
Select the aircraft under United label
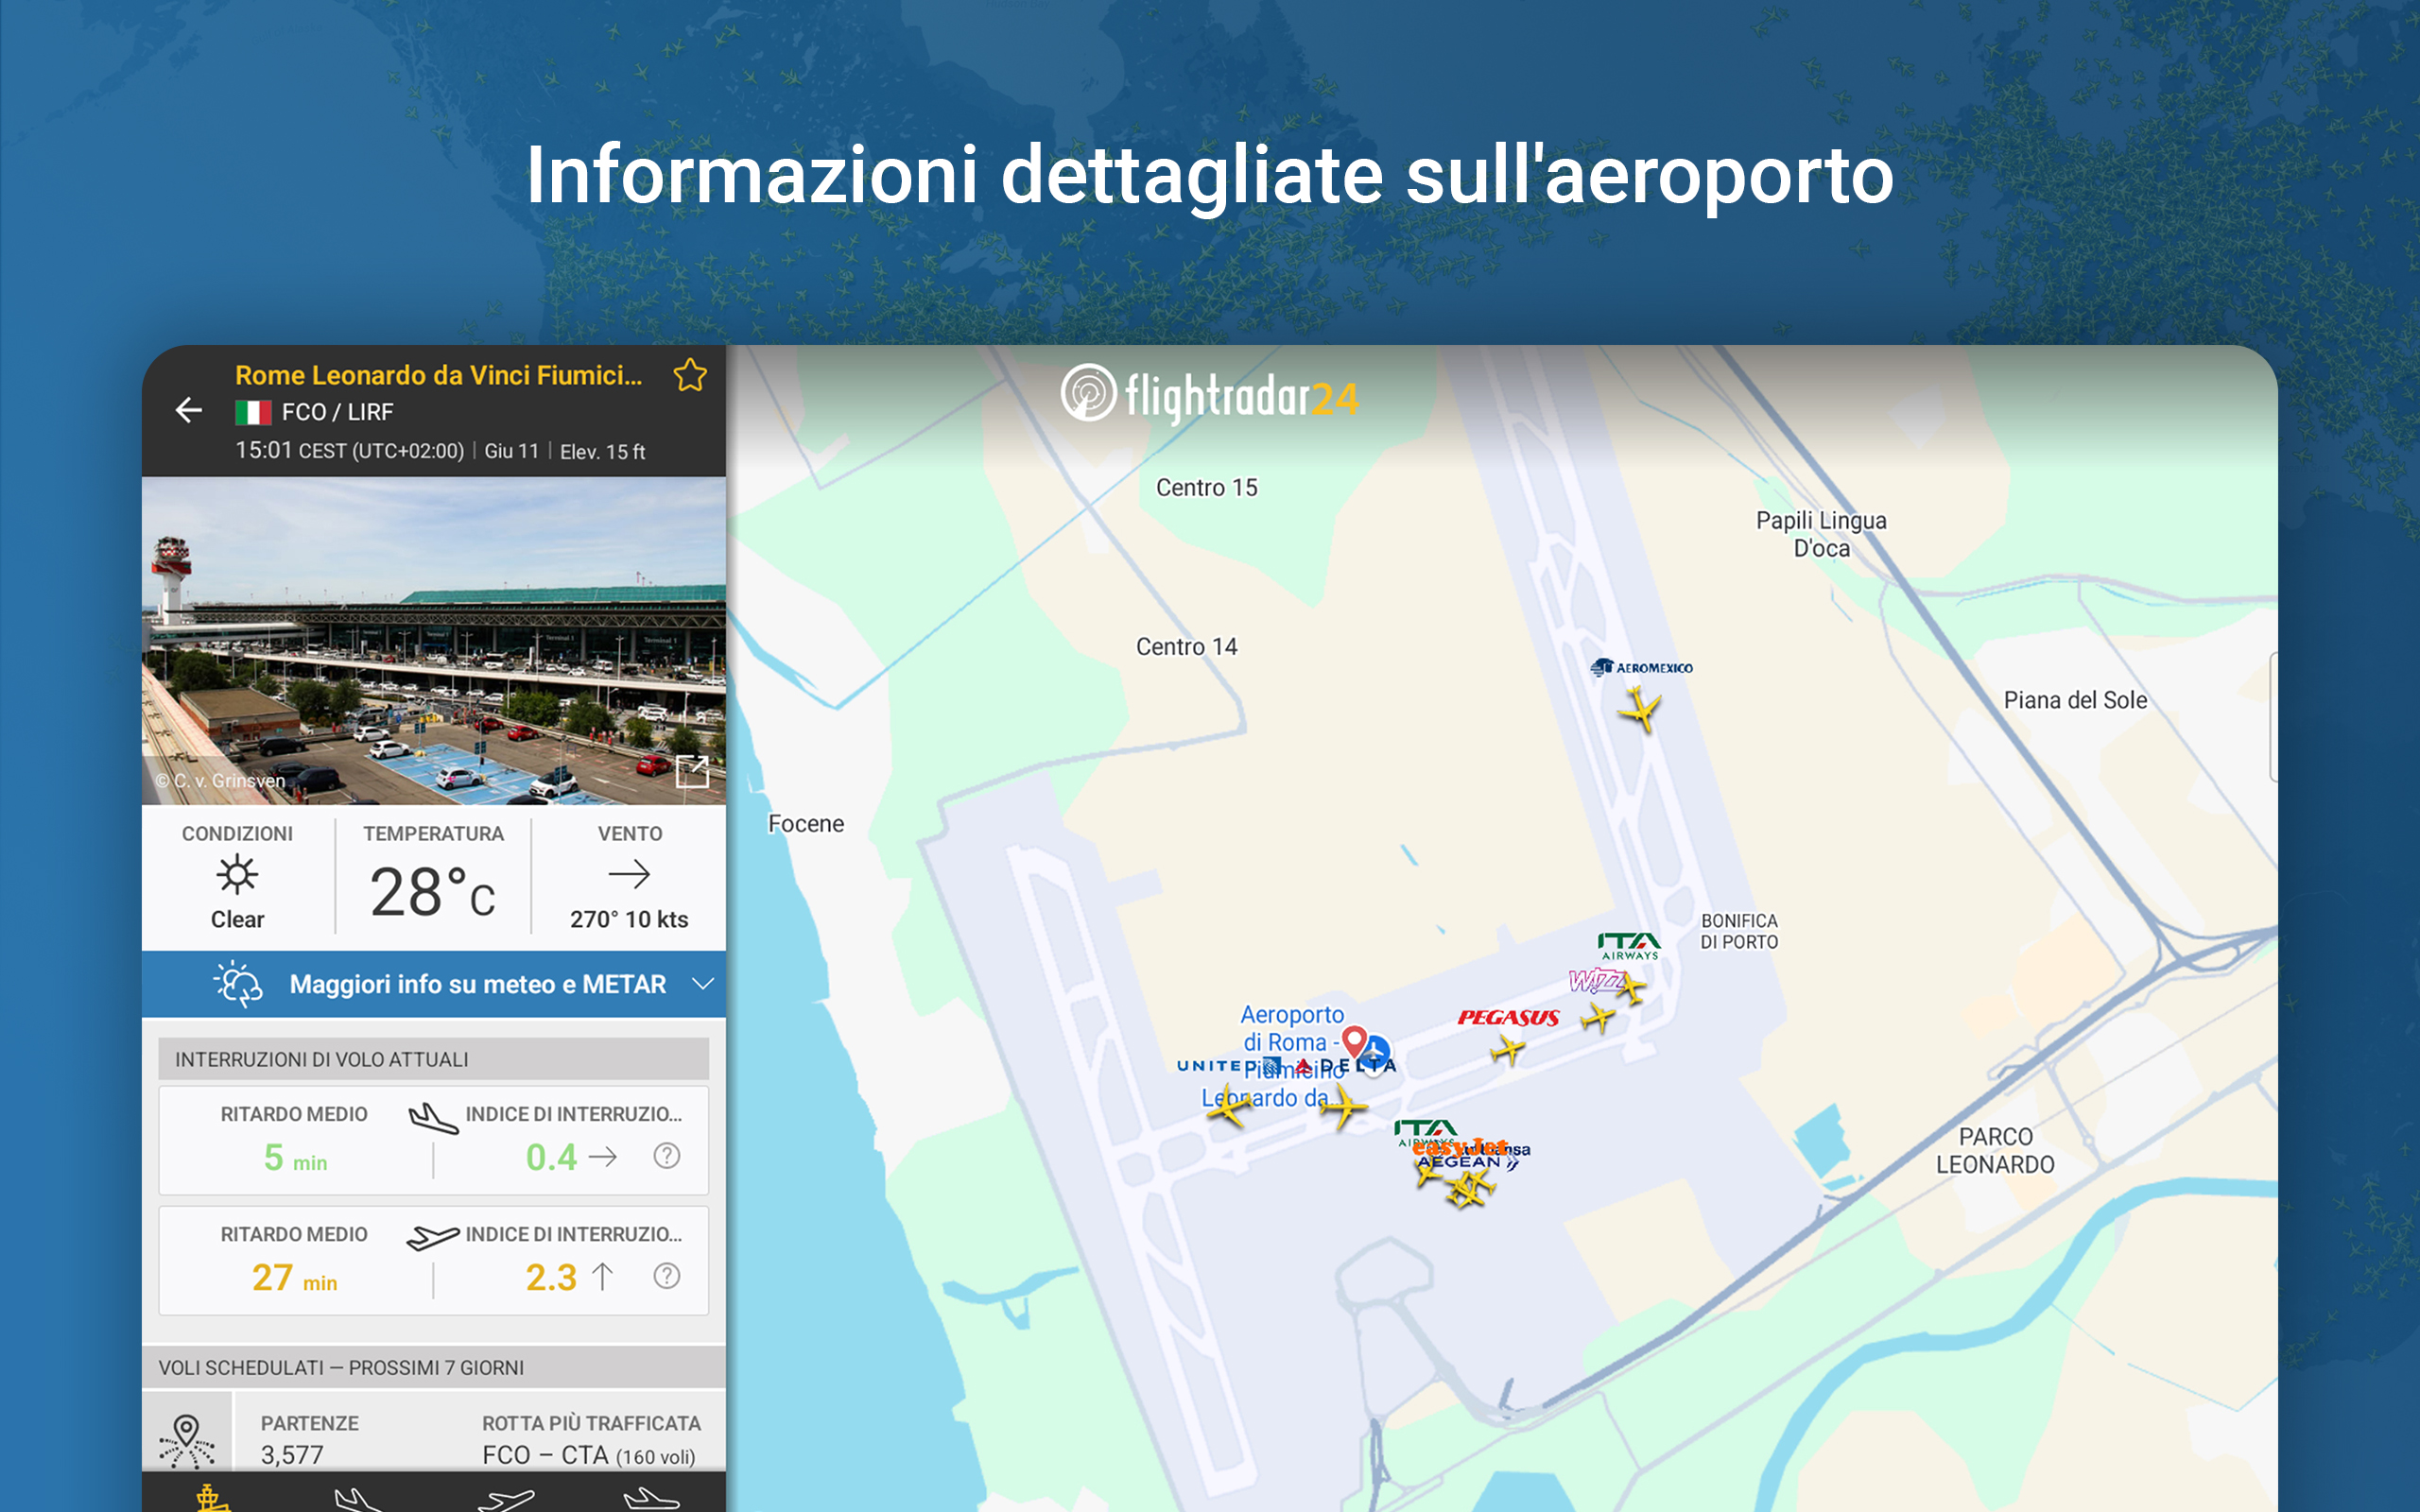pos(1228,1107)
